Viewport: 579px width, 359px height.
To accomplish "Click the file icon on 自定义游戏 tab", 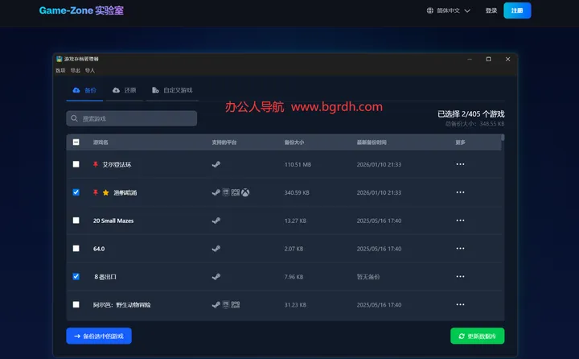I will coord(155,90).
